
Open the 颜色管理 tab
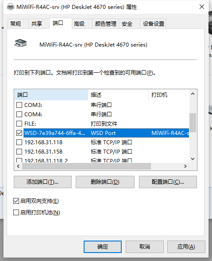pos(106,24)
